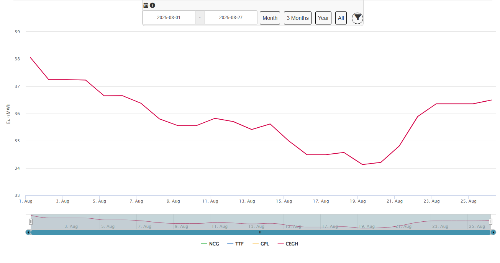Click the navigator mini chart near 11. Aug
The width and height of the screenshot is (500, 263).
coord(220,222)
